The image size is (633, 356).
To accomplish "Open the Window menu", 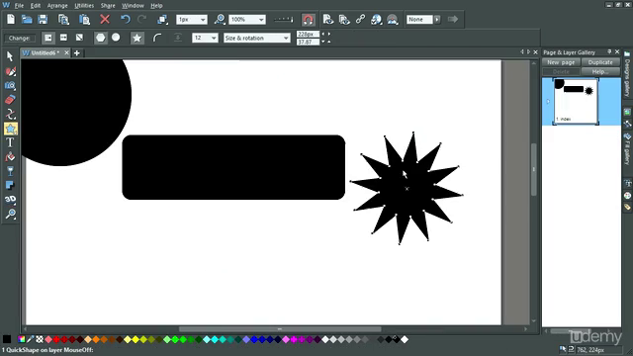I will (133, 6).
